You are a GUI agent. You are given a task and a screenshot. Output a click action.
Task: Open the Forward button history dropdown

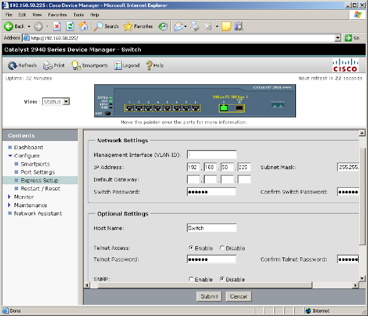47,26
